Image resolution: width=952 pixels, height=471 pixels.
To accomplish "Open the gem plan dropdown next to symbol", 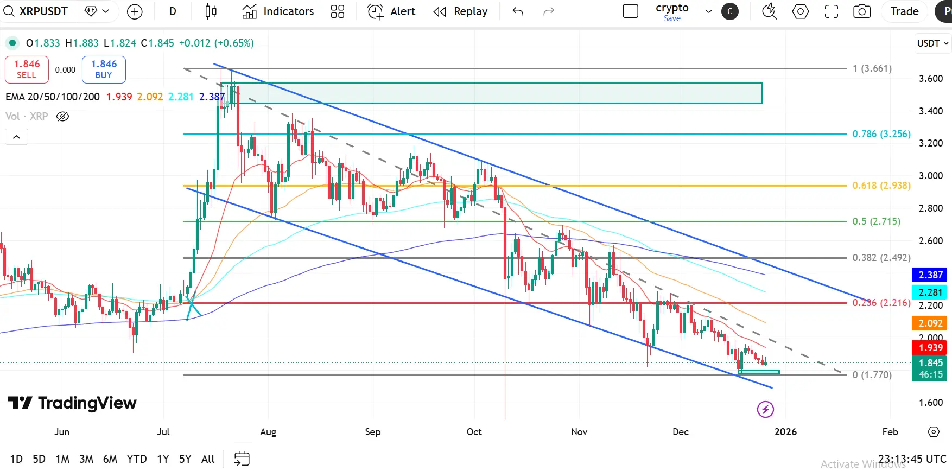I will pos(98,11).
